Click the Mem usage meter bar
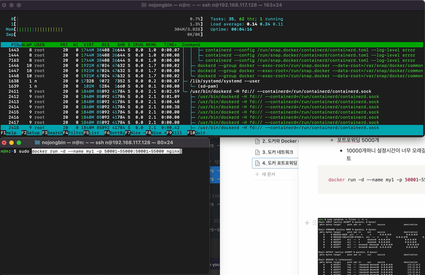The image size is (425, 275). point(104,29)
